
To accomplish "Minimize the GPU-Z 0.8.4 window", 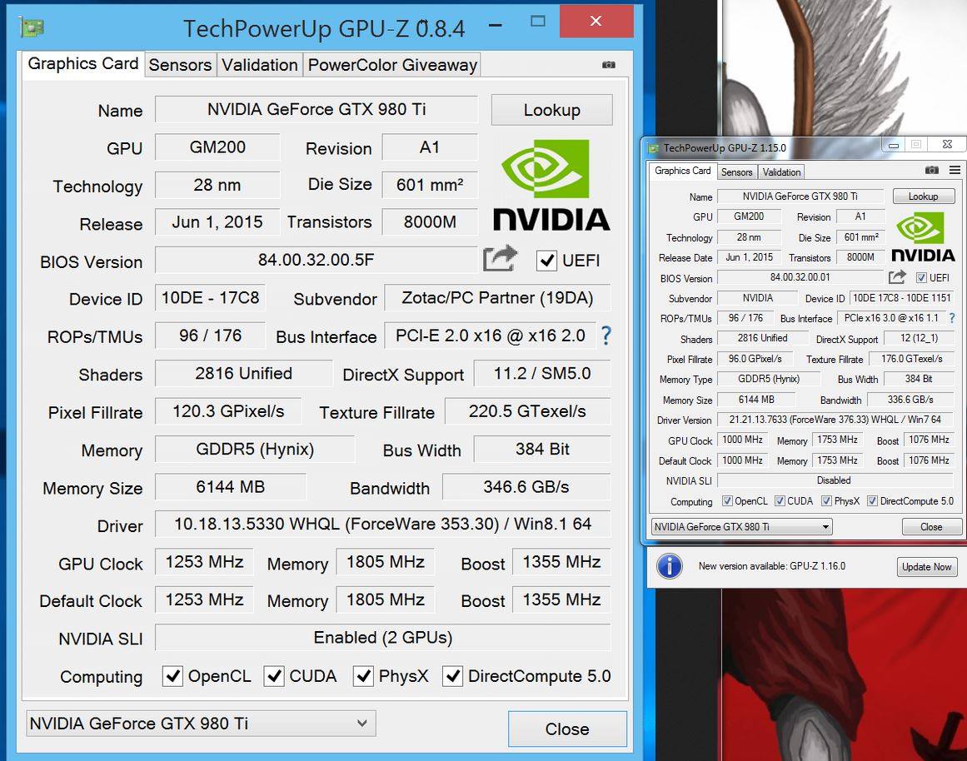I will point(495,25).
